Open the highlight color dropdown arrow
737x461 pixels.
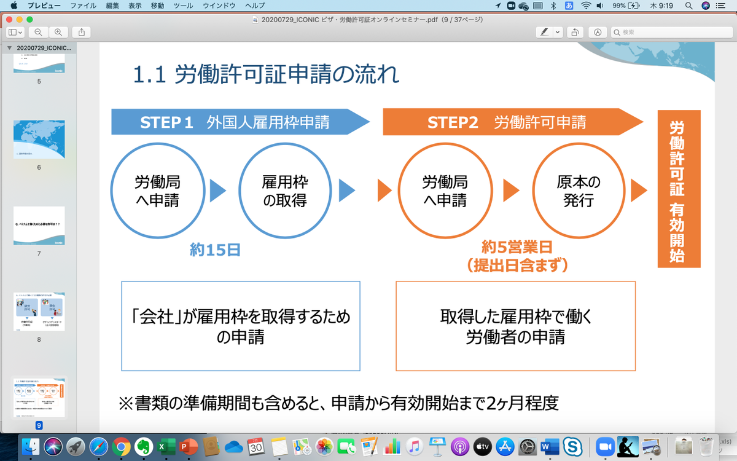(558, 32)
